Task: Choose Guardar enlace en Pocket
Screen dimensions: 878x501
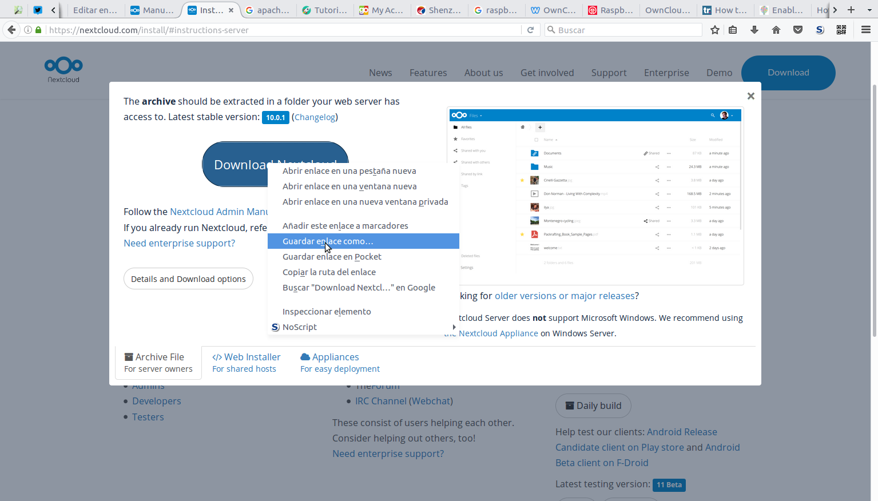Action: pos(363,257)
